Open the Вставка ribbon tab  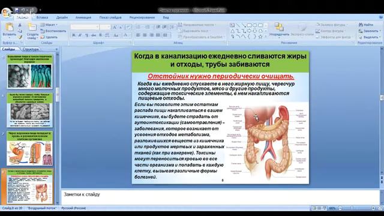42,17
